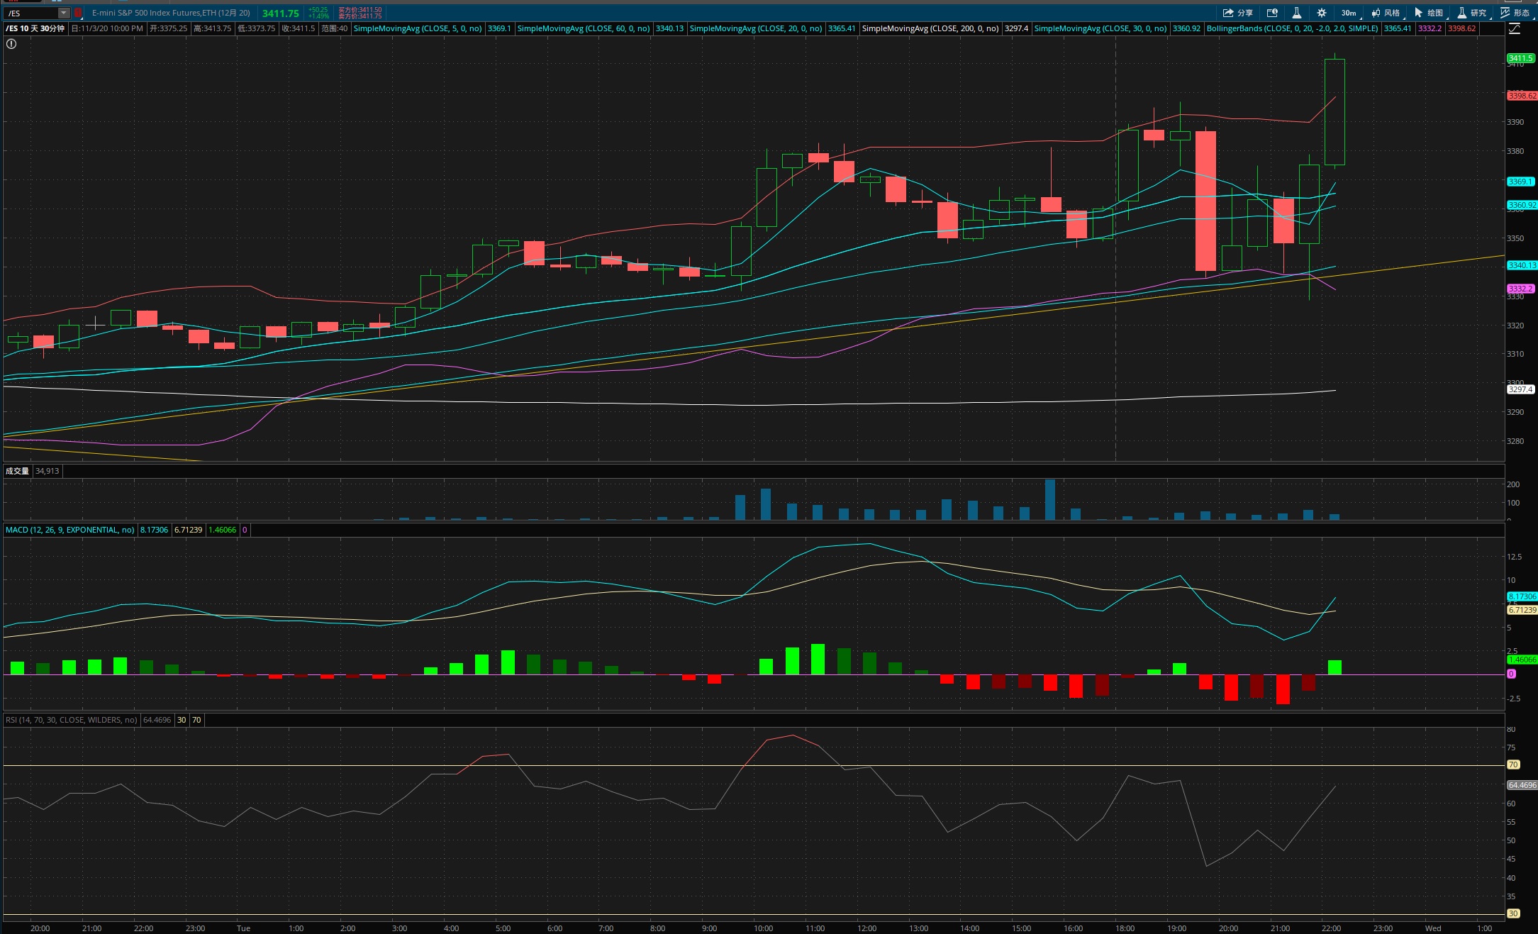This screenshot has width=1538, height=934.
Task: Click the date 11/3/20 10:00 PM field
Action: pos(107,28)
